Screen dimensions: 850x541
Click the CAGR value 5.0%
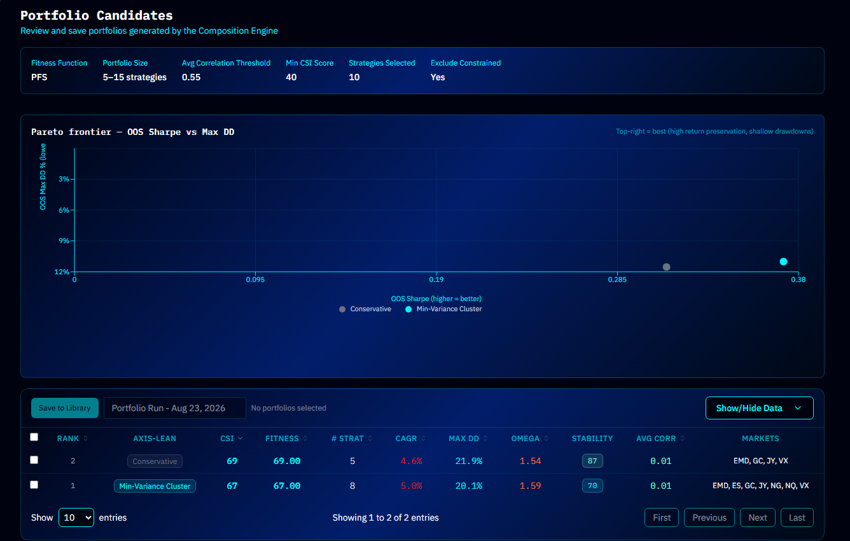point(410,486)
